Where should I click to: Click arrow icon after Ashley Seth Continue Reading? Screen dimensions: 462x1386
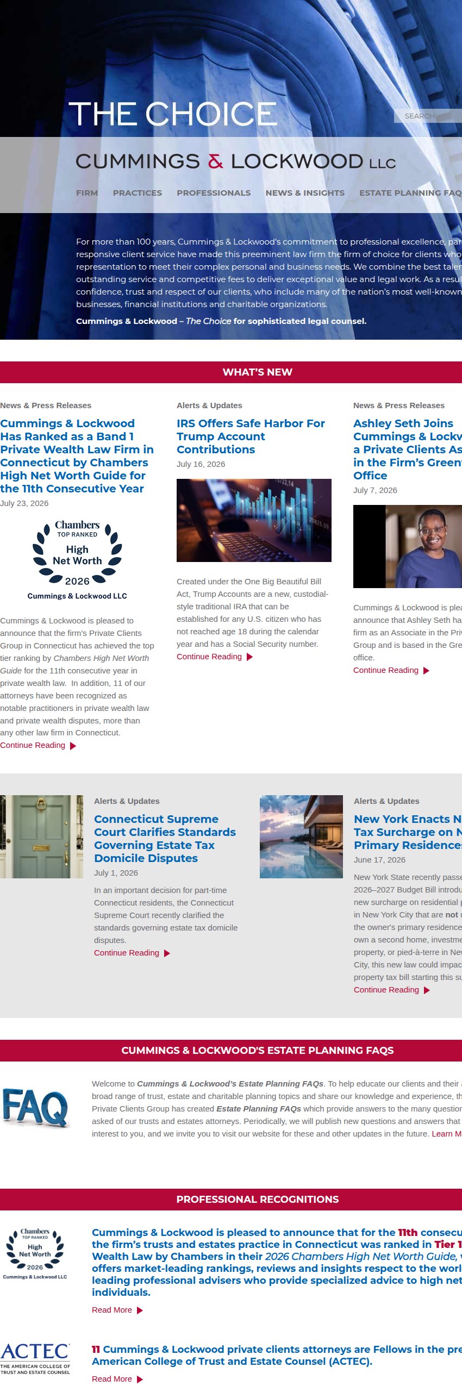coord(426,671)
